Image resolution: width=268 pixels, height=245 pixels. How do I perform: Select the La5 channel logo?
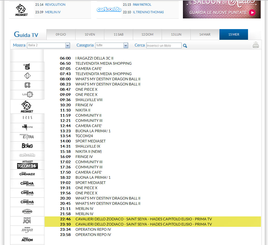click(x=28, y=94)
